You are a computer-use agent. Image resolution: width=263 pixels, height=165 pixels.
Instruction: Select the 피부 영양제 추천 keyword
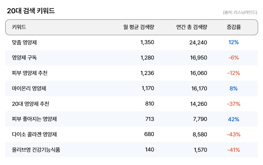click(x=30, y=73)
